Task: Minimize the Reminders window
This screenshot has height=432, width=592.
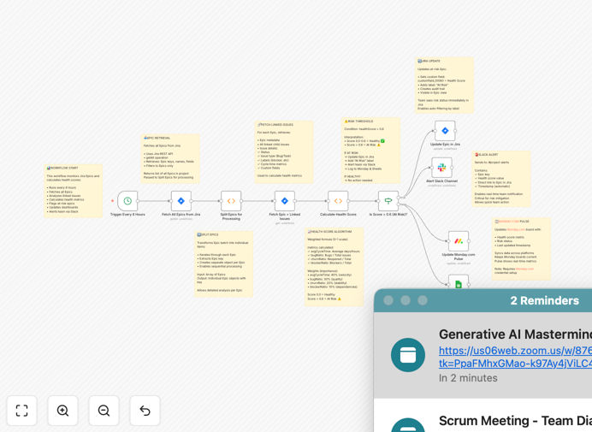Action: pyautogui.click(x=406, y=300)
